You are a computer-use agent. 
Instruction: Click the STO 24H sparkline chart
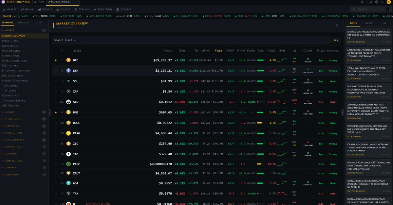pyautogui.click(x=282, y=102)
